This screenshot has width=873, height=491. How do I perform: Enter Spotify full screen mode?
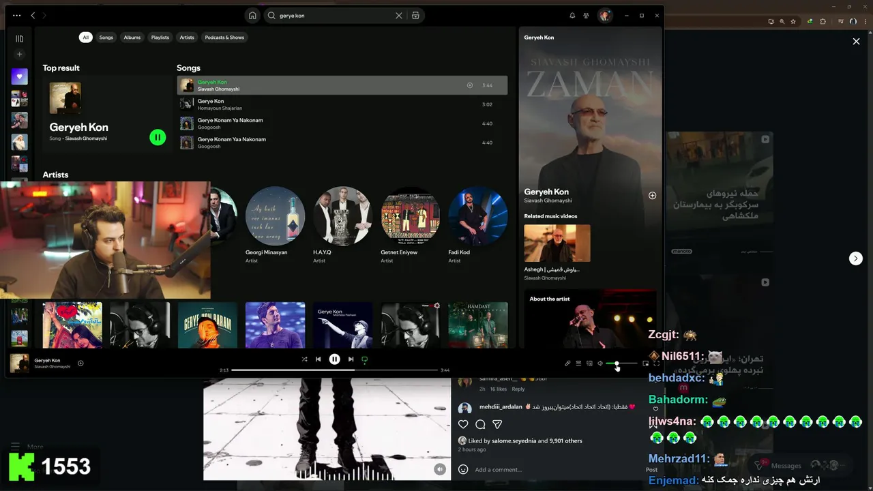click(656, 363)
